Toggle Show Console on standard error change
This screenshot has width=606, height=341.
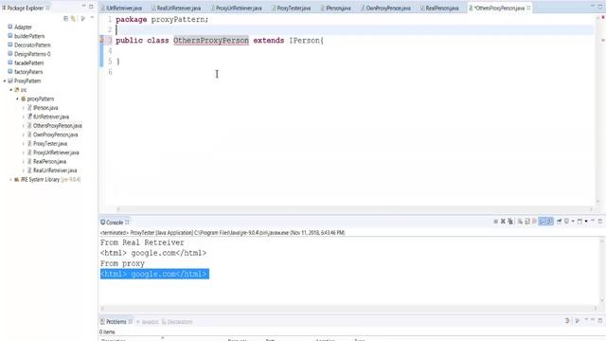549,221
